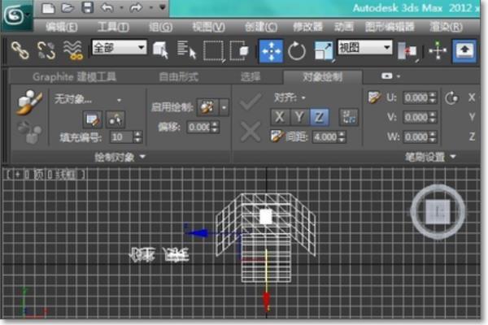This screenshot has width=488, height=325.
Task: Open the 视图(V) menu
Action: [x=208, y=28]
